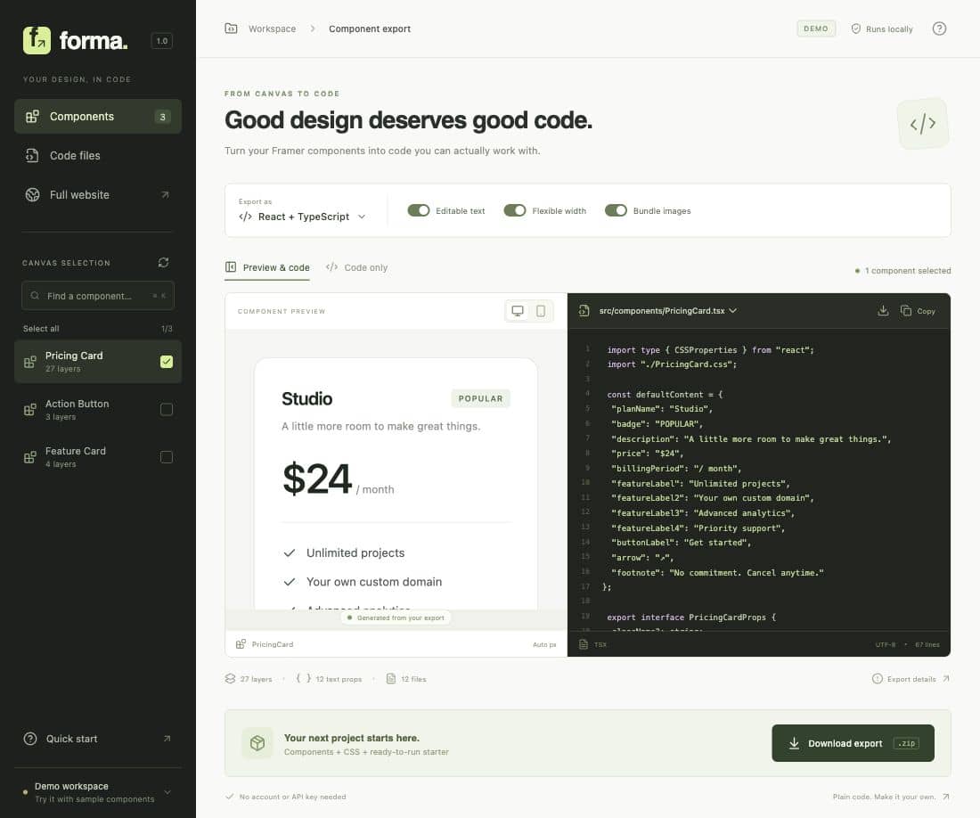980x818 pixels.
Task: Click Select all components
Action: pos(41,329)
